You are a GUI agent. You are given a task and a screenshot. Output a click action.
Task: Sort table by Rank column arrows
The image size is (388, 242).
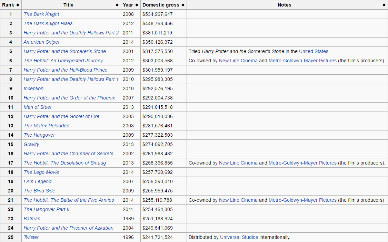(x=18, y=5)
